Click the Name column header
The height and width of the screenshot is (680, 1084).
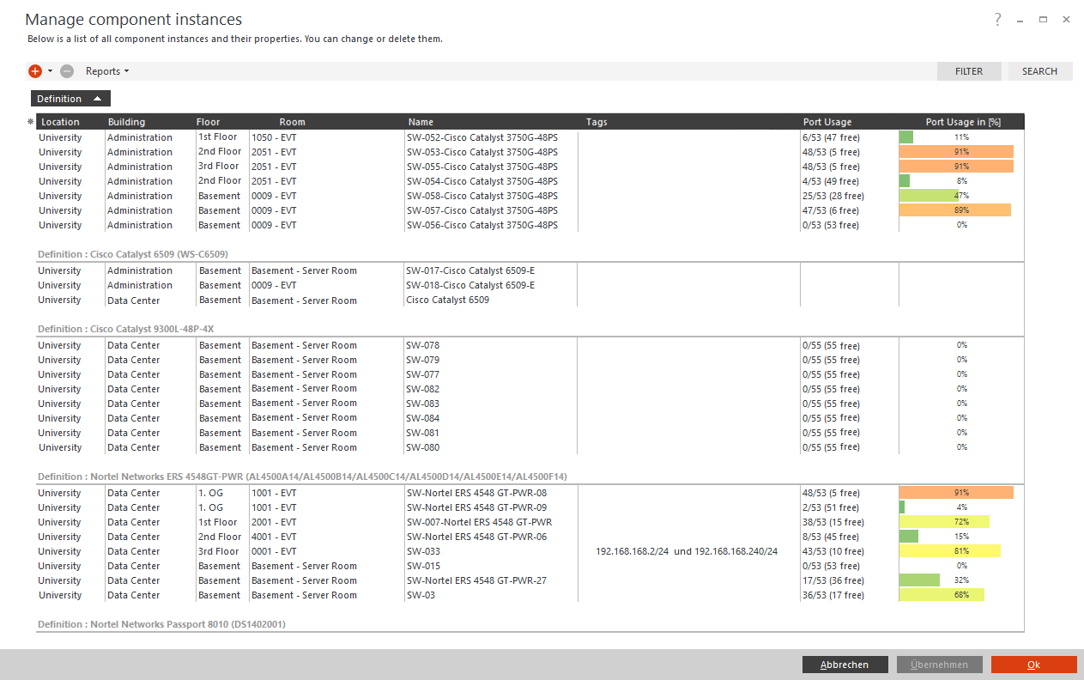pos(421,122)
